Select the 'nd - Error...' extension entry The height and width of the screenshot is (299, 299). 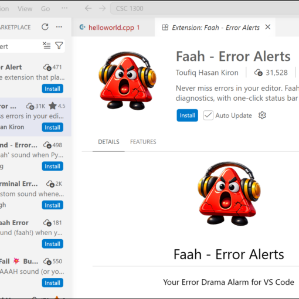[36, 156]
